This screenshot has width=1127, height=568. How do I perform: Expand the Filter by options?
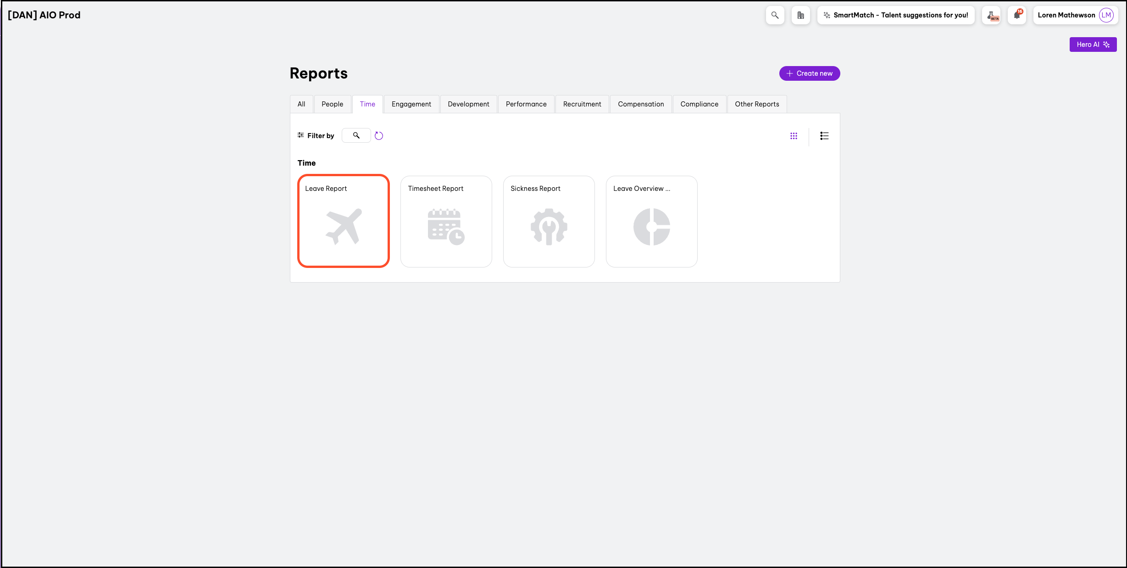click(316, 136)
